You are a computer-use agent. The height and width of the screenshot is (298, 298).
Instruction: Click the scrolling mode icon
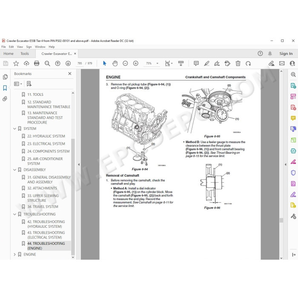(x=181, y=63)
